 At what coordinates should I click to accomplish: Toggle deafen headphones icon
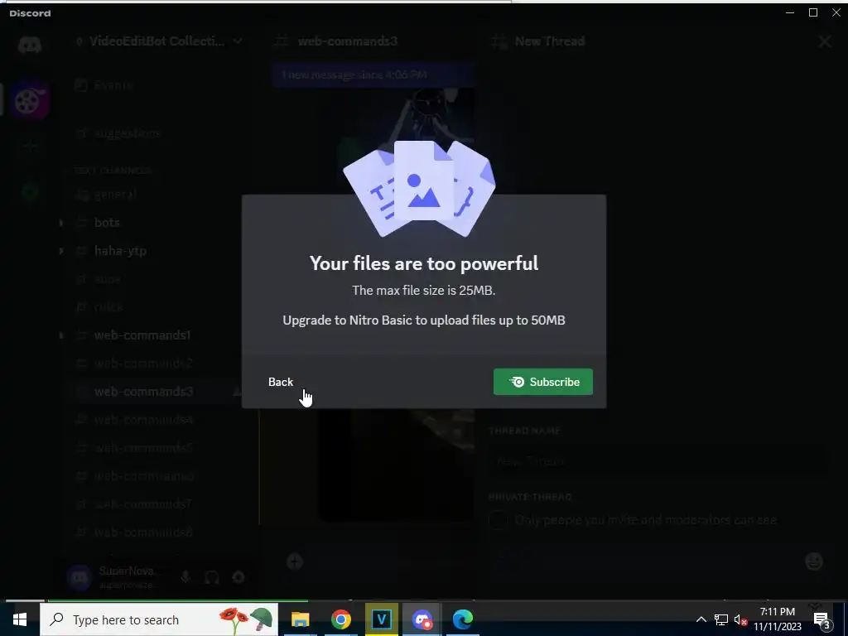212,577
